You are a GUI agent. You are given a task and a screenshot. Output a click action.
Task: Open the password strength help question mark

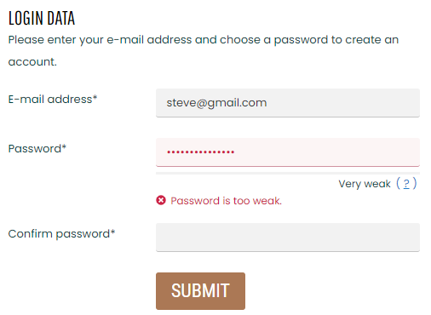tap(406, 184)
